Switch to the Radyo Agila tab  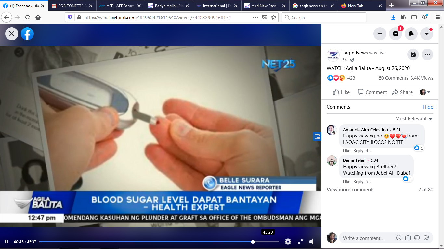(x=165, y=6)
